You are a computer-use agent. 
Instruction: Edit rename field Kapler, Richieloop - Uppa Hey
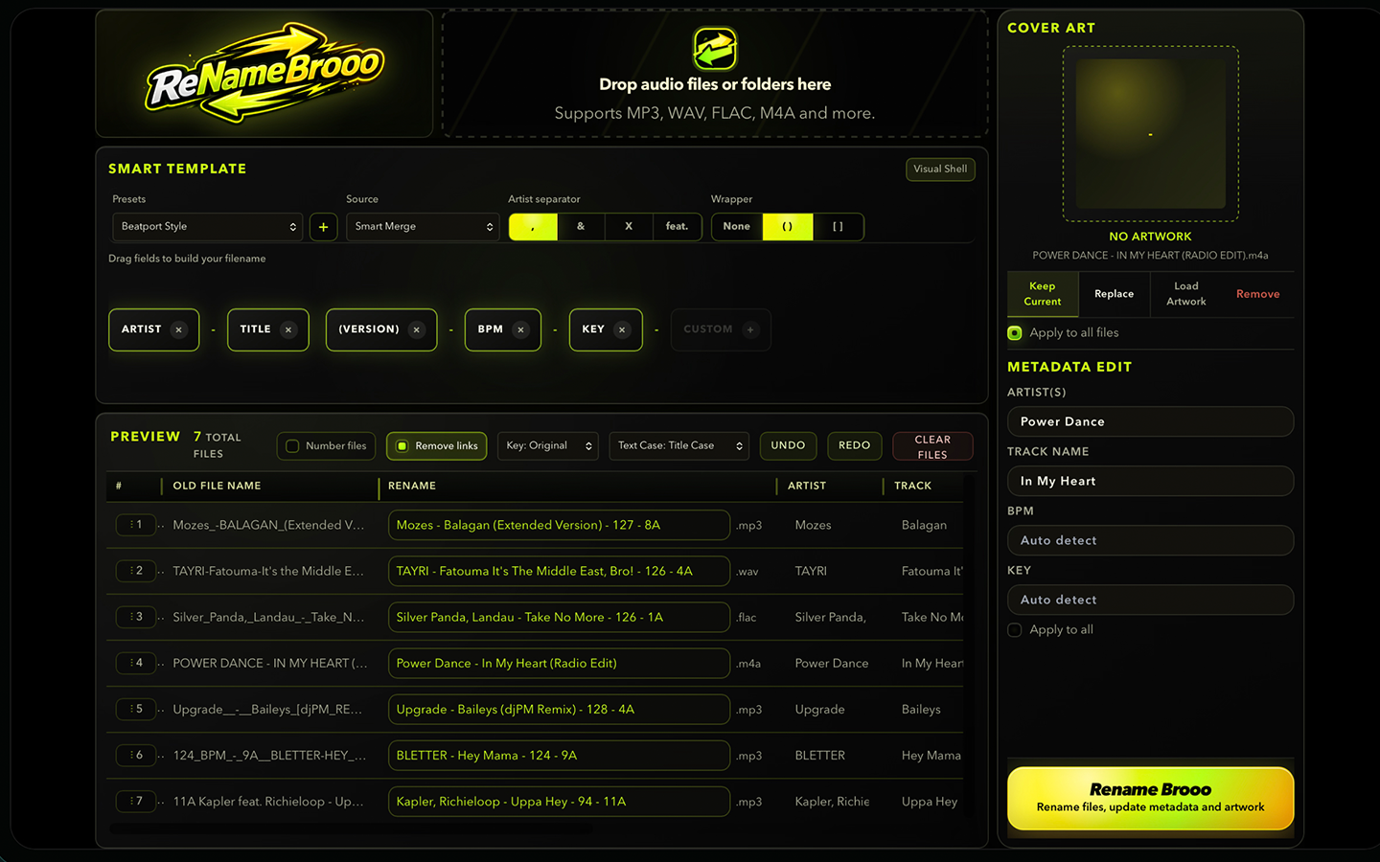tap(559, 801)
